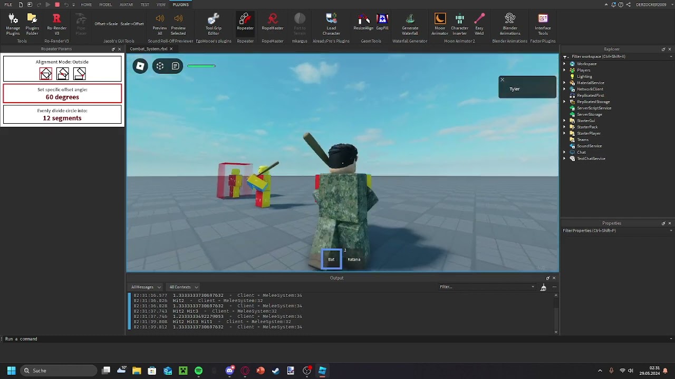Viewport: 675px width, 379px height.
Task: Open the FILE menu
Action: coord(8,5)
